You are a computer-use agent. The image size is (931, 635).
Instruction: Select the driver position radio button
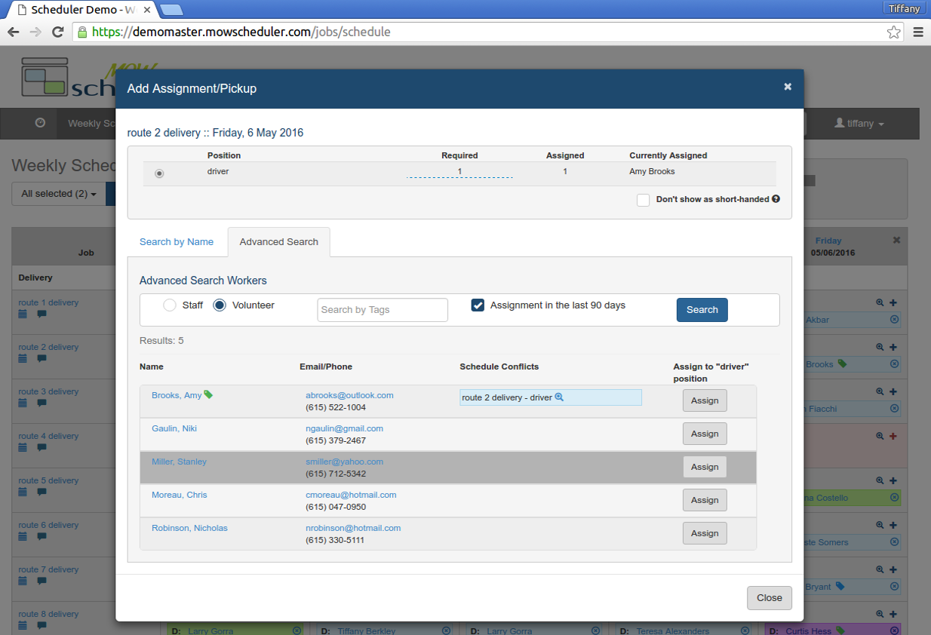pyautogui.click(x=159, y=173)
